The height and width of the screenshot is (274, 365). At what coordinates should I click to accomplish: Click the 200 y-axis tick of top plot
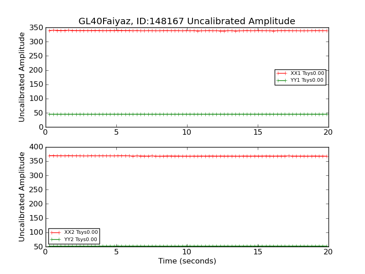click(36, 70)
